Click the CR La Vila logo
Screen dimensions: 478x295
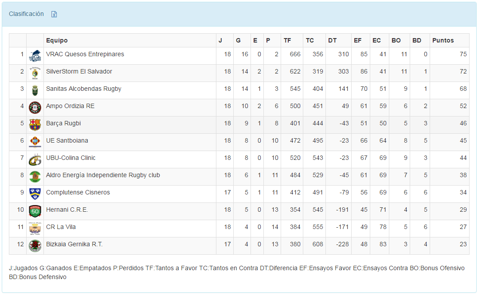35,229
